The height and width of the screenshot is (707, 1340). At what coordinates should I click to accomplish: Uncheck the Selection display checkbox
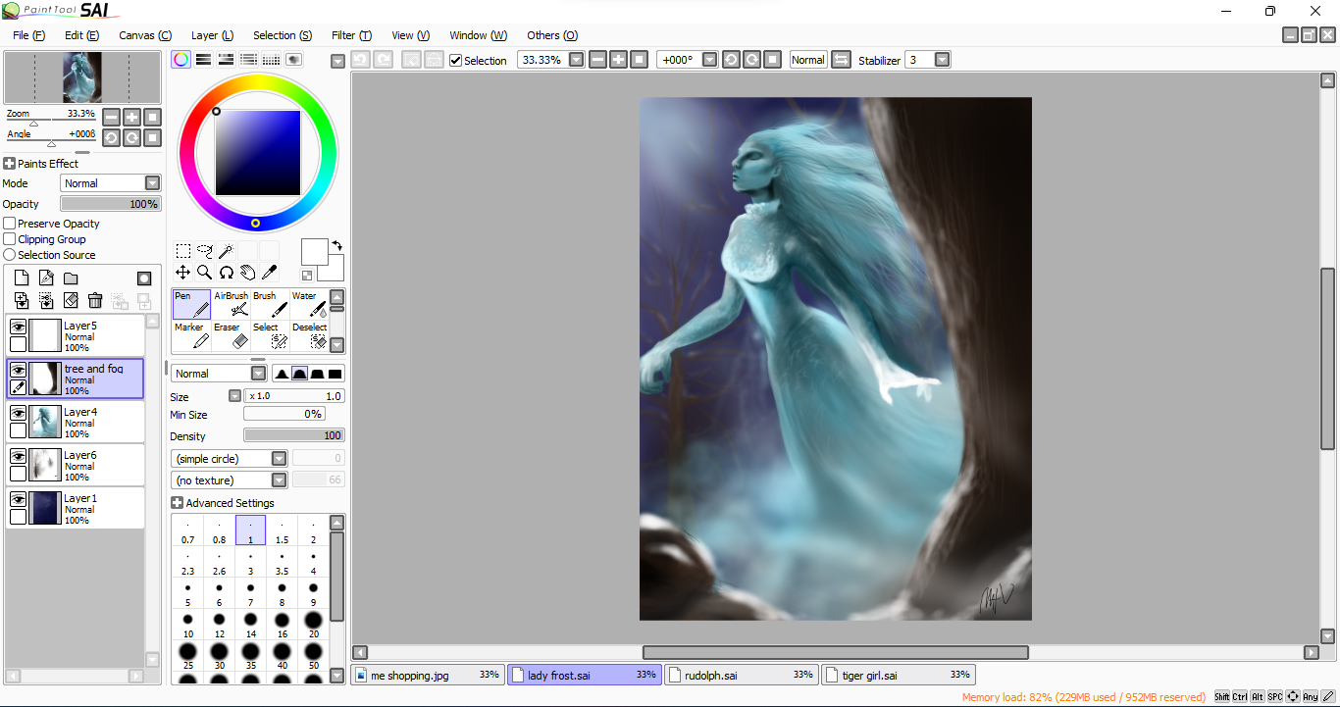coord(455,61)
